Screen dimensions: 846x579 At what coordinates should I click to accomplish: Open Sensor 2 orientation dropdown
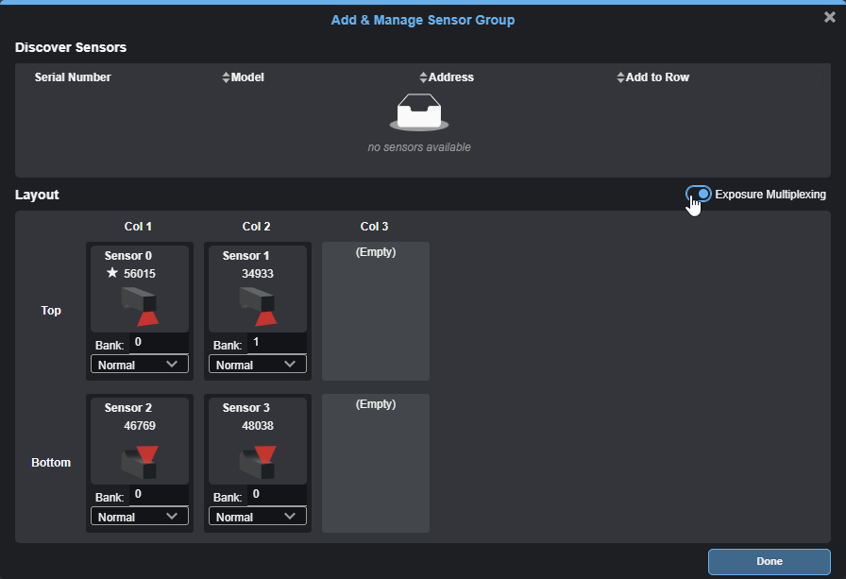click(140, 517)
